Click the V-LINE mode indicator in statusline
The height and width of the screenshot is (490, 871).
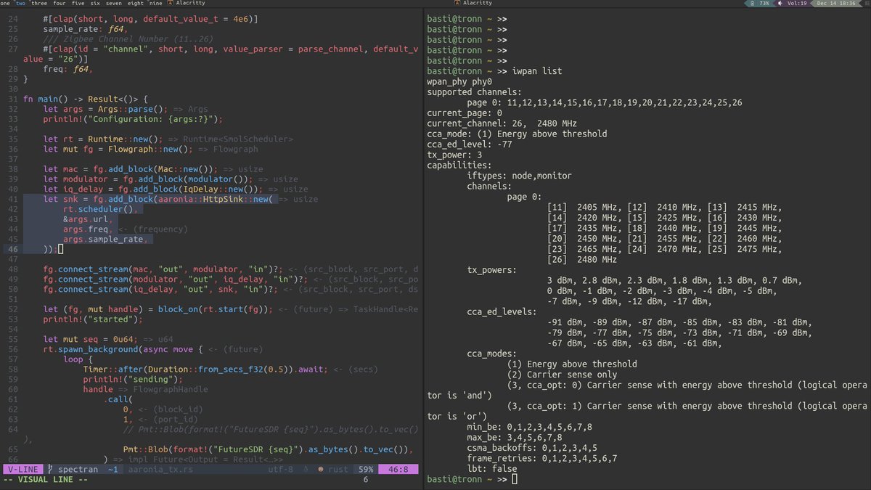22,470
